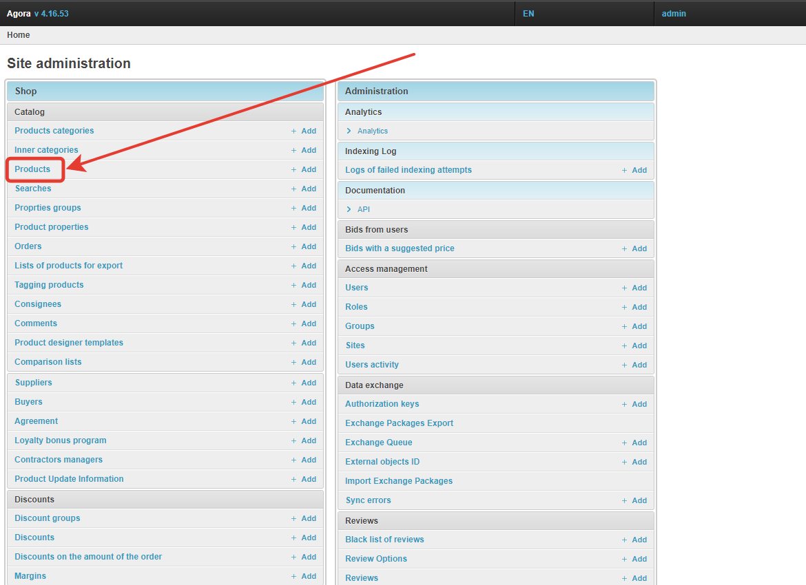Open Import Exchange Packages link

pyautogui.click(x=399, y=481)
